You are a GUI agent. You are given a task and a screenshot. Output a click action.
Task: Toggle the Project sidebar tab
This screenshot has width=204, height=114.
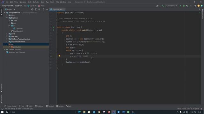(x=1, y=12)
